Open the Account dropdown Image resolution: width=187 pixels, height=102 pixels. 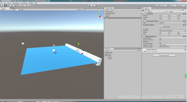click(x=163, y=6)
